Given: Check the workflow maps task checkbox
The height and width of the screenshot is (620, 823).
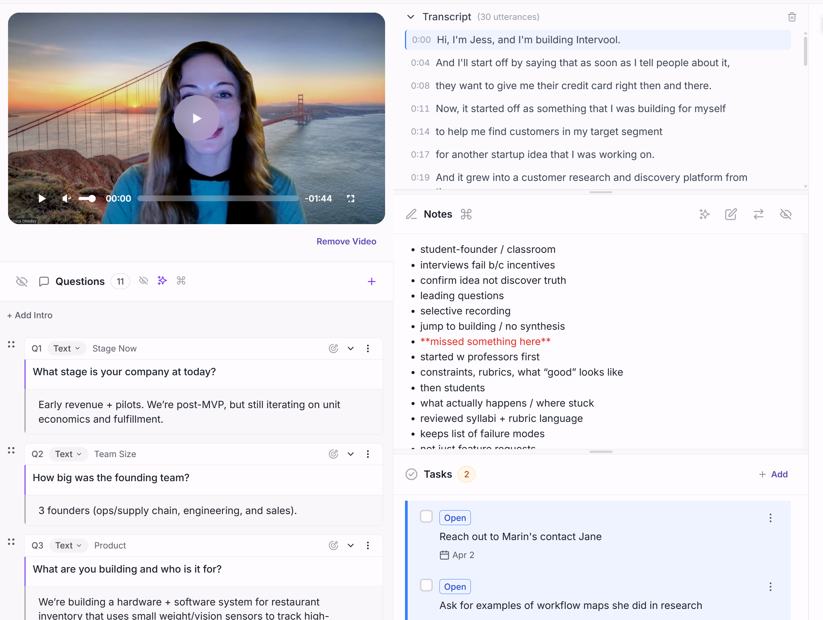Looking at the screenshot, I should [x=426, y=586].
